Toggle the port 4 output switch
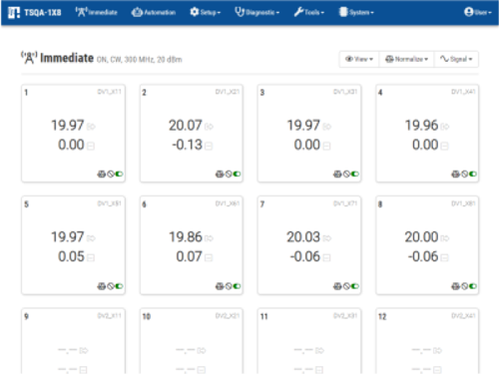The height and width of the screenshot is (374, 499). (x=473, y=174)
